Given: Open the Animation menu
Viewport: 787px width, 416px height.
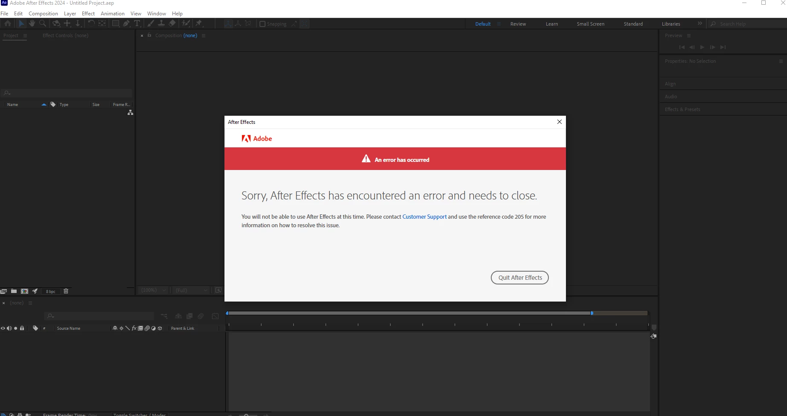Looking at the screenshot, I should 113,14.
